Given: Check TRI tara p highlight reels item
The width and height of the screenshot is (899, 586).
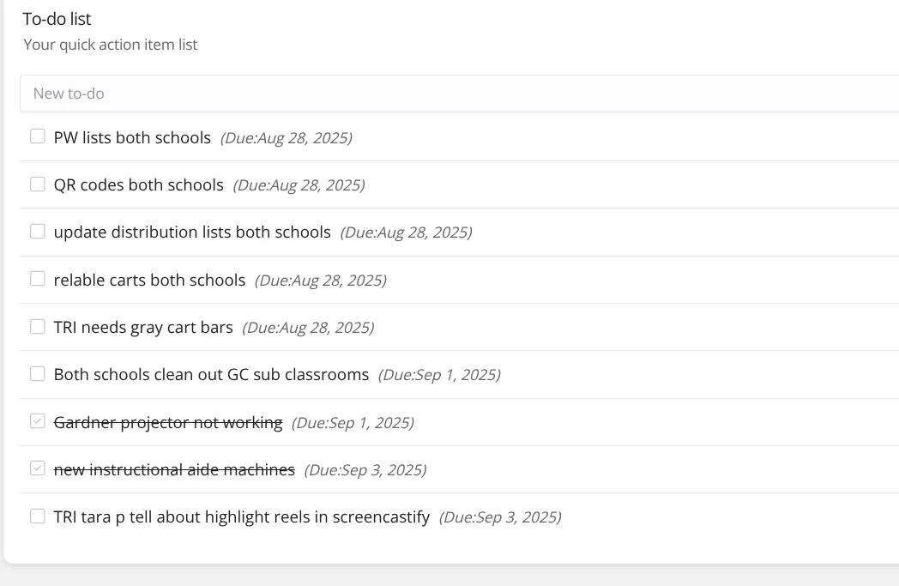Looking at the screenshot, I should tap(37, 516).
